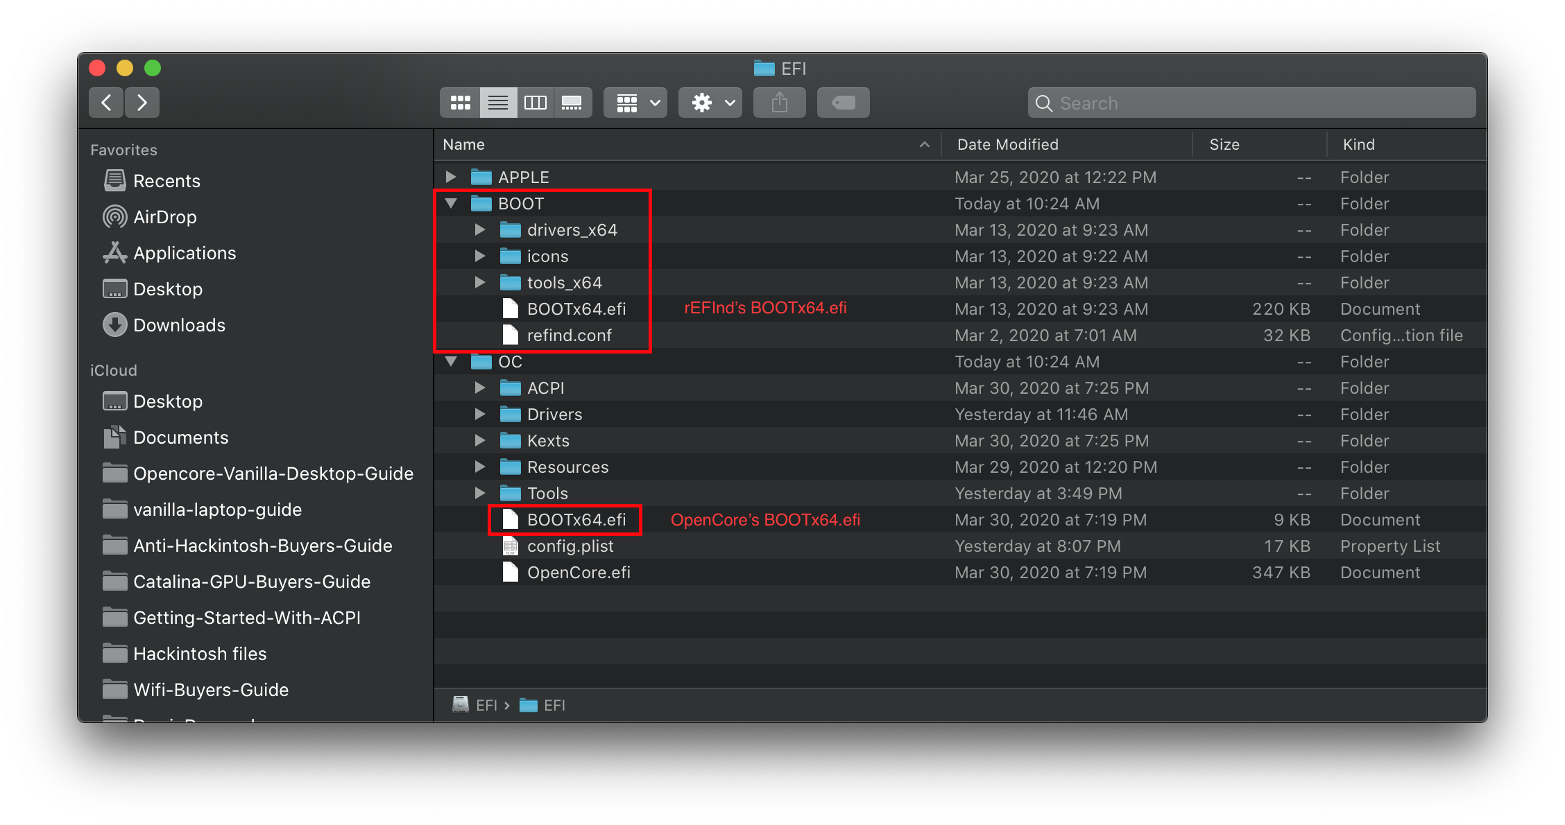The width and height of the screenshot is (1565, 825).
Task: Open the gear action menu
Action: pos(710,103)
